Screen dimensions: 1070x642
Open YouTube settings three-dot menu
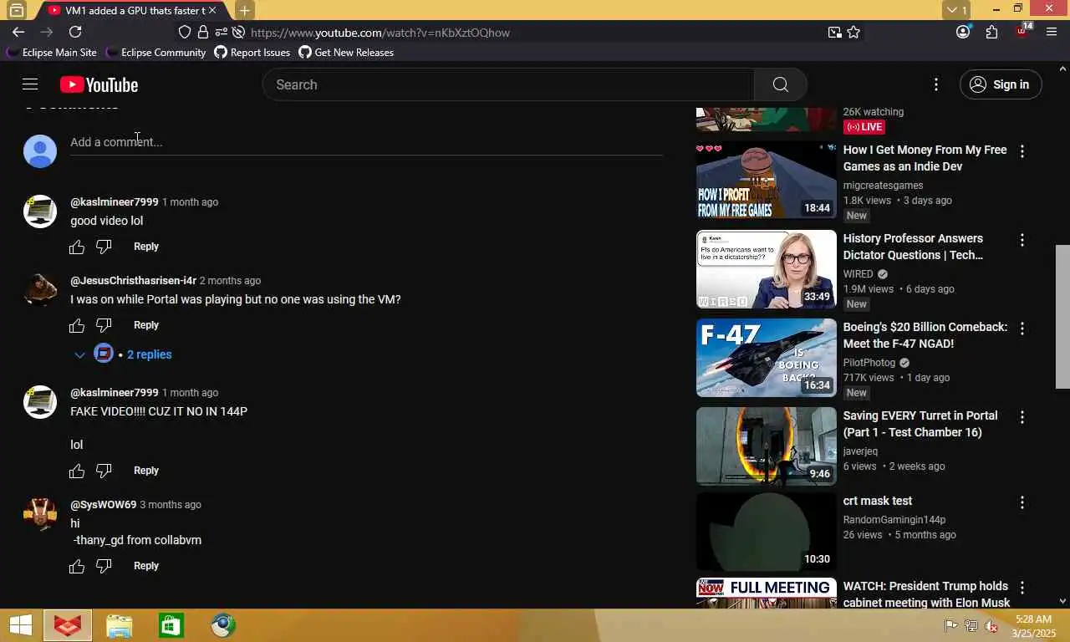pos(936,84)
